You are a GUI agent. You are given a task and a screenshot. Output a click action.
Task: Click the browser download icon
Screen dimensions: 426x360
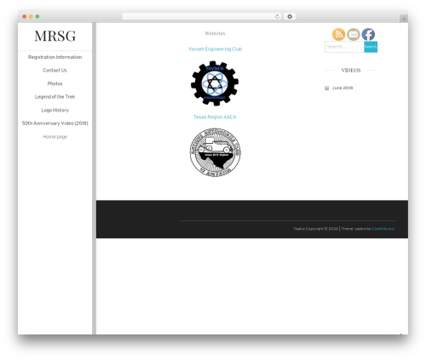[x=290, y=16]
